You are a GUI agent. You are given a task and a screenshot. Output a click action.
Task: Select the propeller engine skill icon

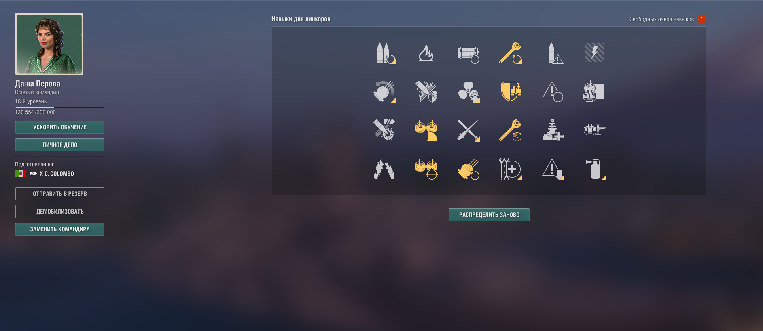468,92
